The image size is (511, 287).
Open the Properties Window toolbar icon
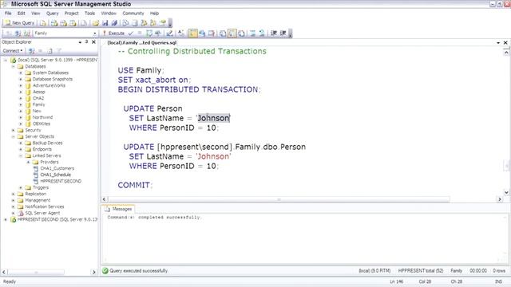(x=163, y=23)
